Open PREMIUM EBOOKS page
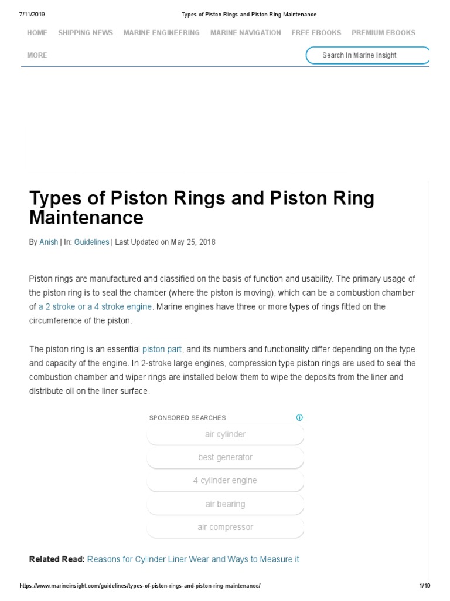 pyautogui.click(x=383, y=33)
